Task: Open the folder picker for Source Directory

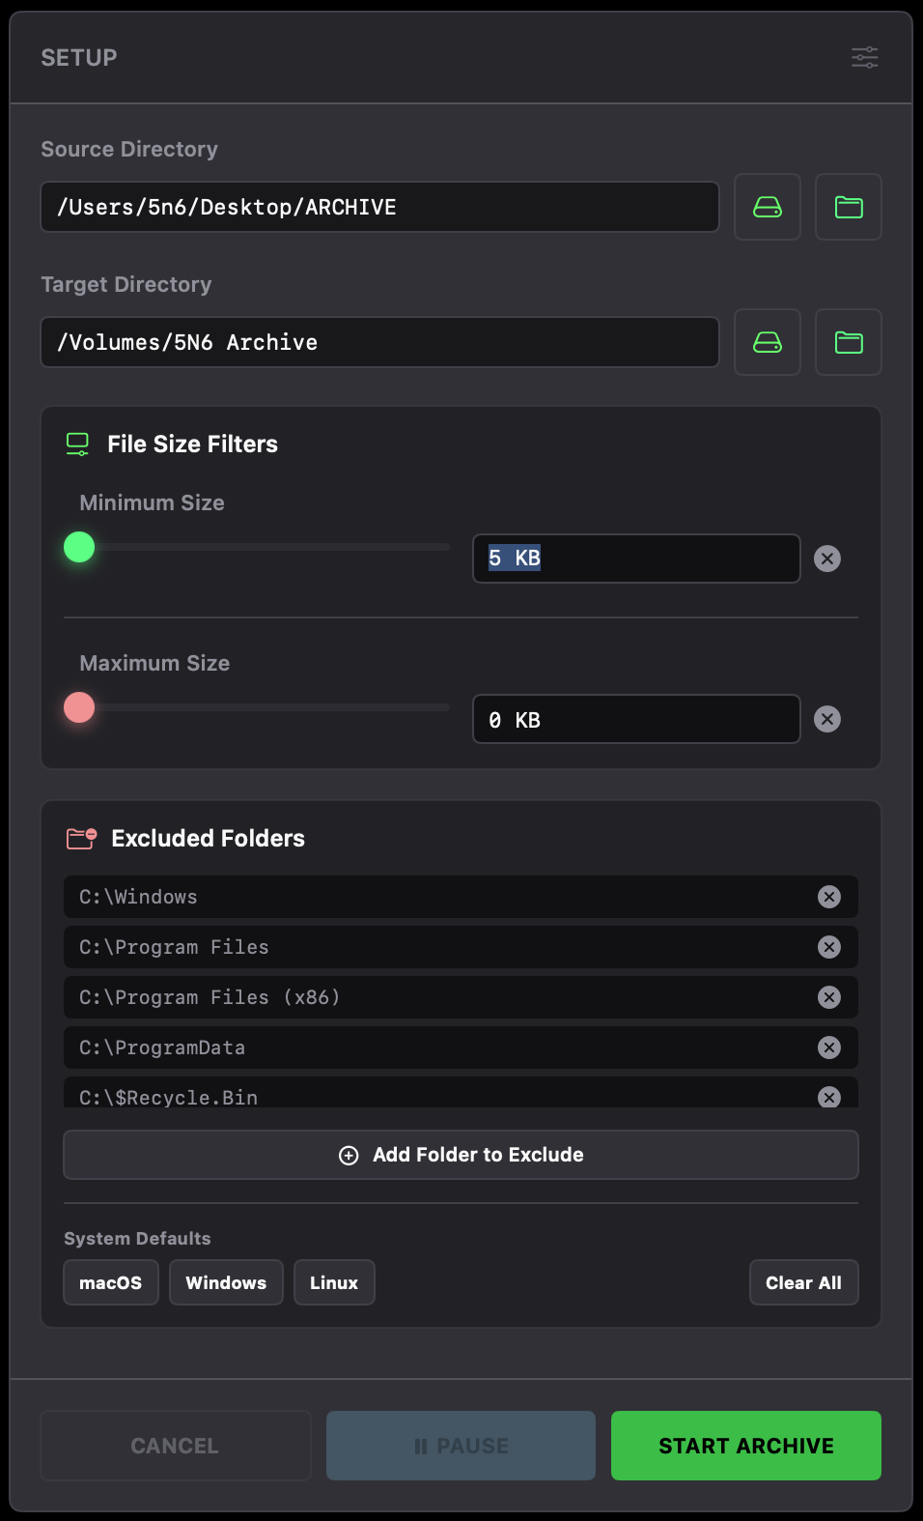Action: tap(848, 207)
